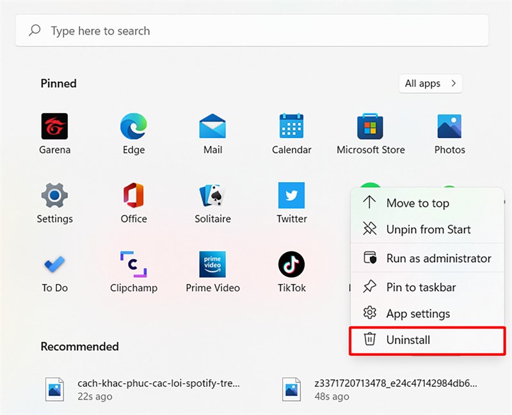Select Uninstall from the context menu
Viewport: 512px width, 415px height.
point(410,340)
